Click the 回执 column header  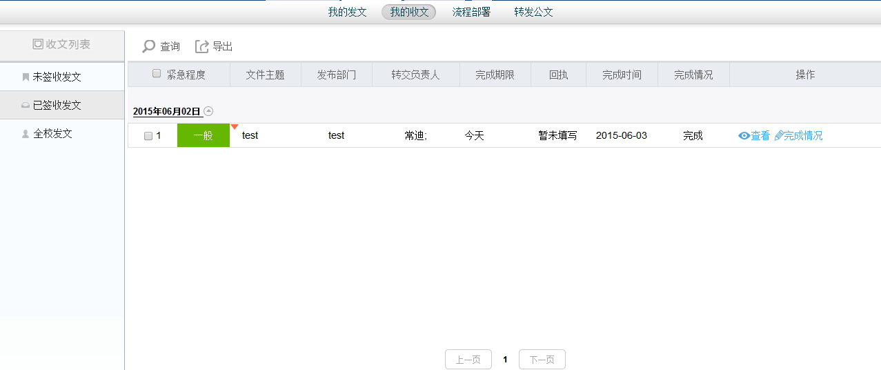click(558, 75)
